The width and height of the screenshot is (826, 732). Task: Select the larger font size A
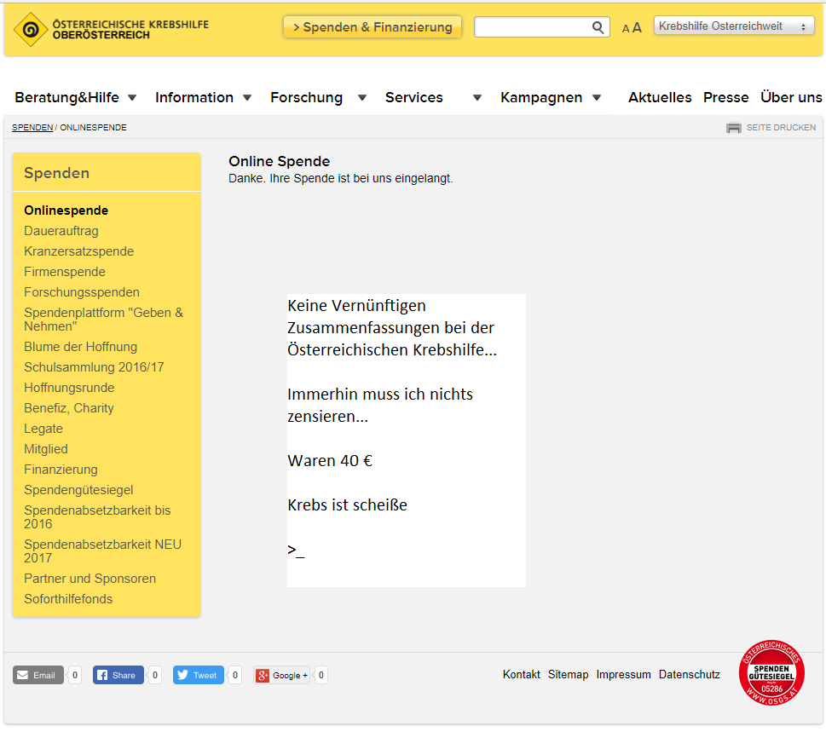pos(637,27)
